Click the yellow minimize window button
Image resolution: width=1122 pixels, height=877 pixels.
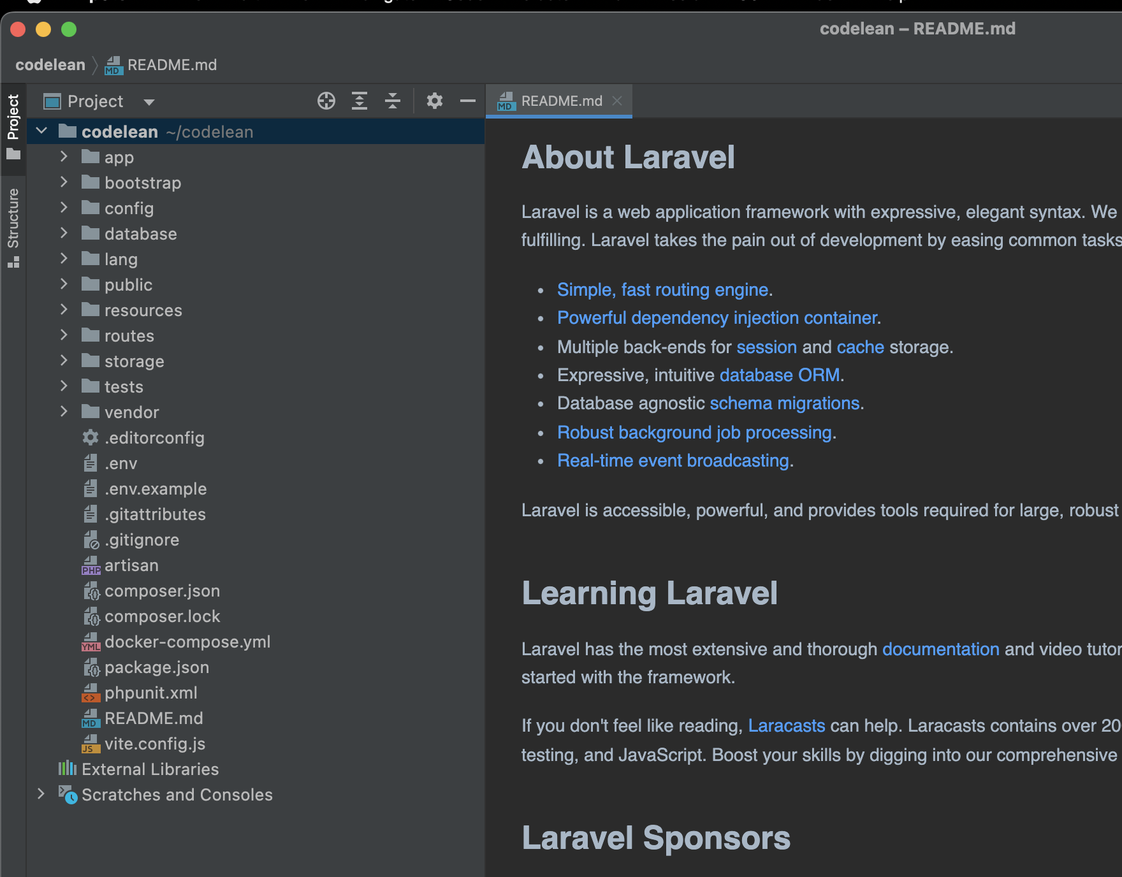pyautogui.click(x=43, y=29)
